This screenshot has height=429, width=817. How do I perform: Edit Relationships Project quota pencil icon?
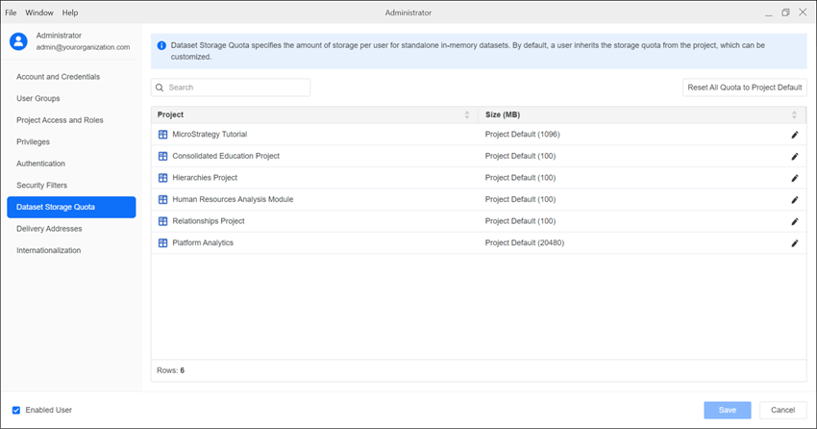point(795,221)
